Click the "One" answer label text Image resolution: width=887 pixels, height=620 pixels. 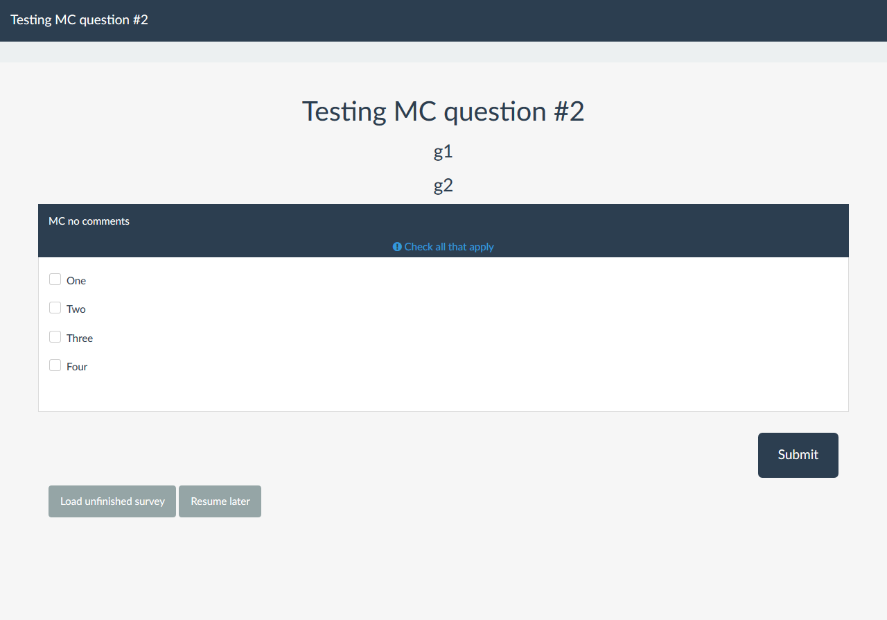tap(76, 281)
